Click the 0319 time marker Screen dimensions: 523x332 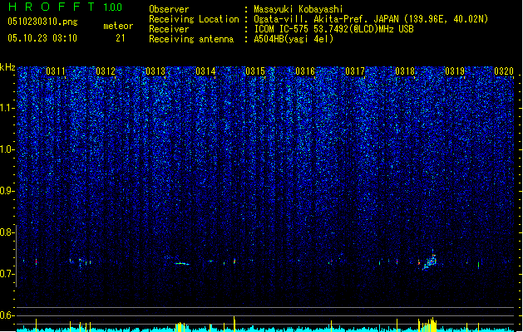455,71
